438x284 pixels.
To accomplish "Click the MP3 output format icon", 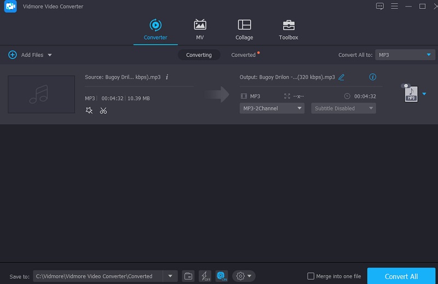I will point(411,94).
